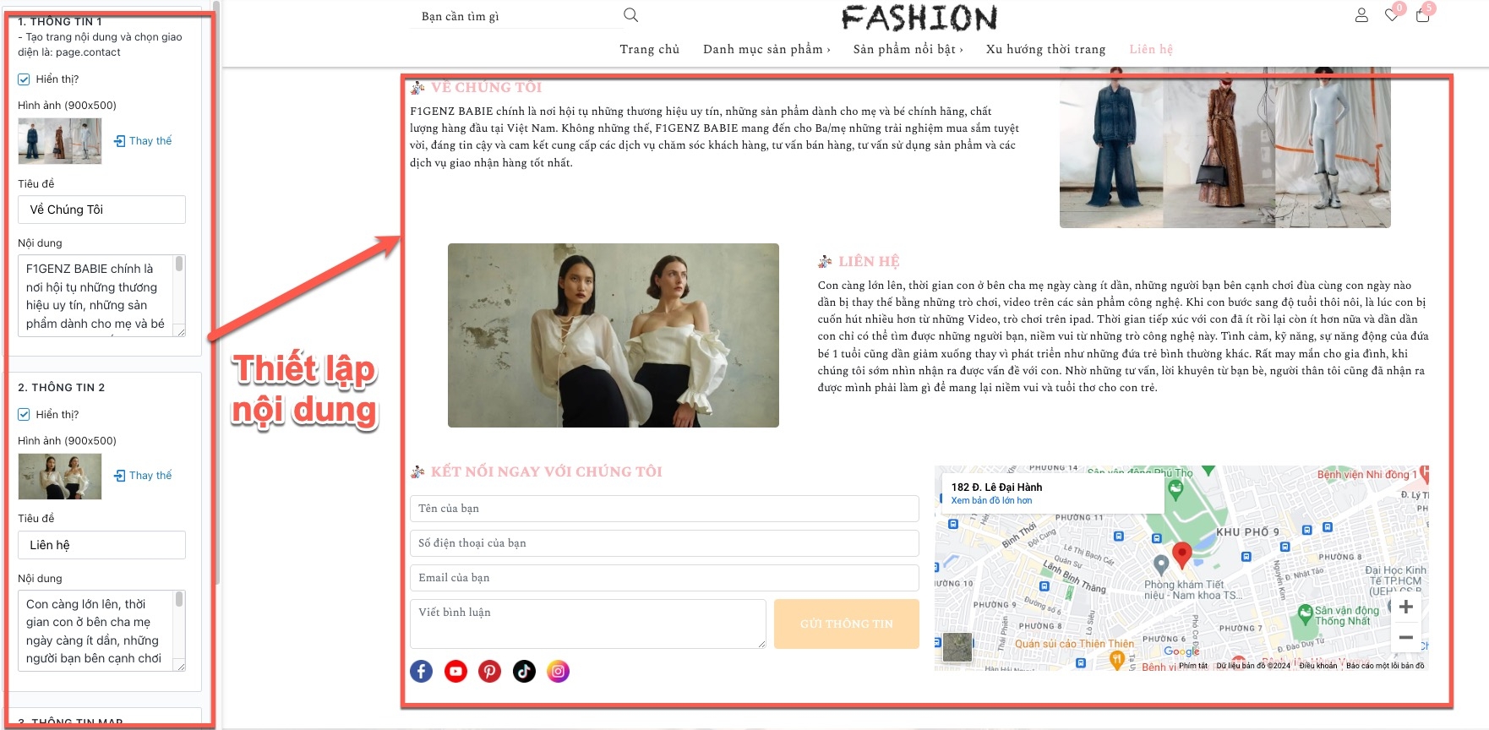Open Xem bản đồ lớn hơn link
Viewport: 1489px width, 730px height.
(991, 500)
